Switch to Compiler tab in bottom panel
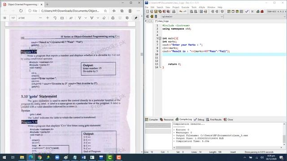The width and height of the screenshot is (287, 161). pyautogui.click(x=152, y=119)
